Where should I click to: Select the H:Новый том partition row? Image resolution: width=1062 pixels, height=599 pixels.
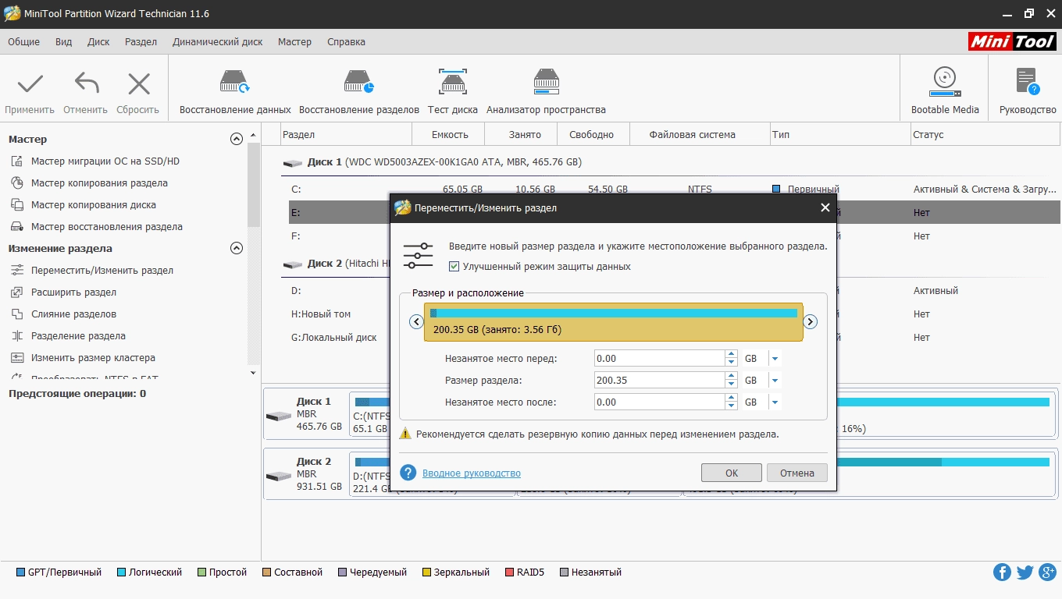point(340,314)
